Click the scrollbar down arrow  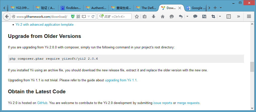[252, 108]
